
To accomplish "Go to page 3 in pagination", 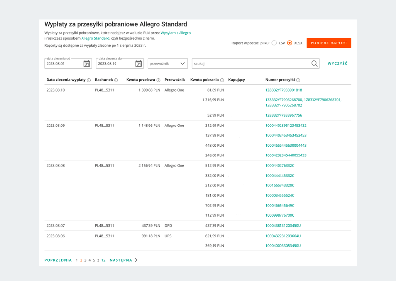I will [x=85, y=260].
